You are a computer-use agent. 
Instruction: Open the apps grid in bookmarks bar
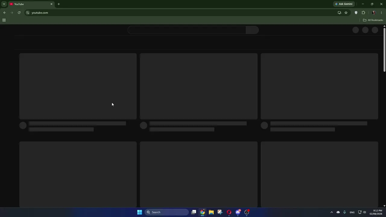point(4,20)
